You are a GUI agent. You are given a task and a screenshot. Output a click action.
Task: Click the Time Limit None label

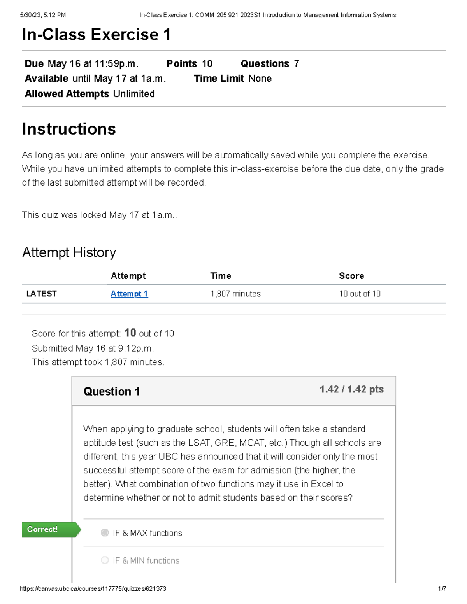click(232, 79)
